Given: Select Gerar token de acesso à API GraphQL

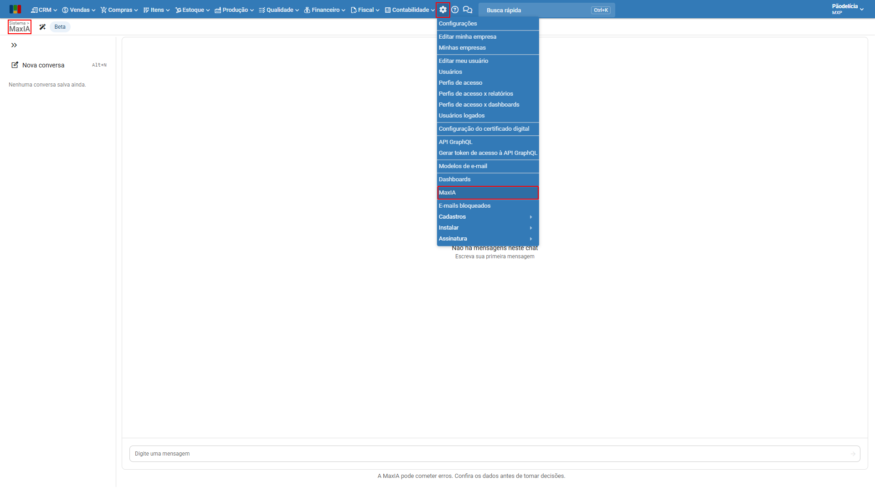Looking at the screenshot, I should [488, 153].
